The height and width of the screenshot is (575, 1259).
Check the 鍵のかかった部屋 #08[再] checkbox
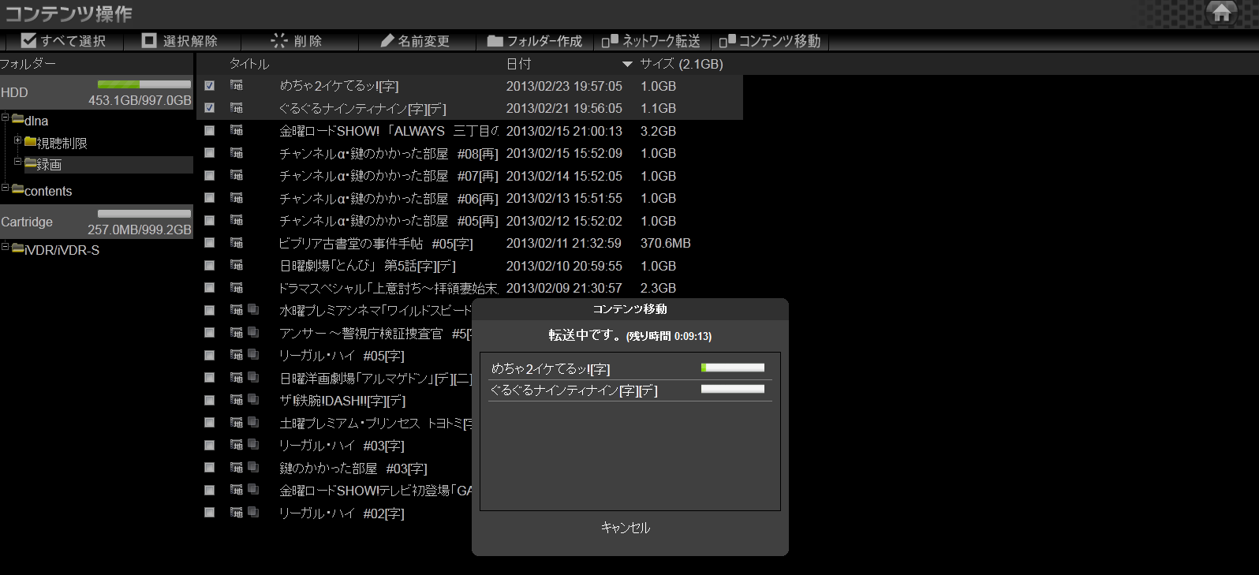click(209, 153)
